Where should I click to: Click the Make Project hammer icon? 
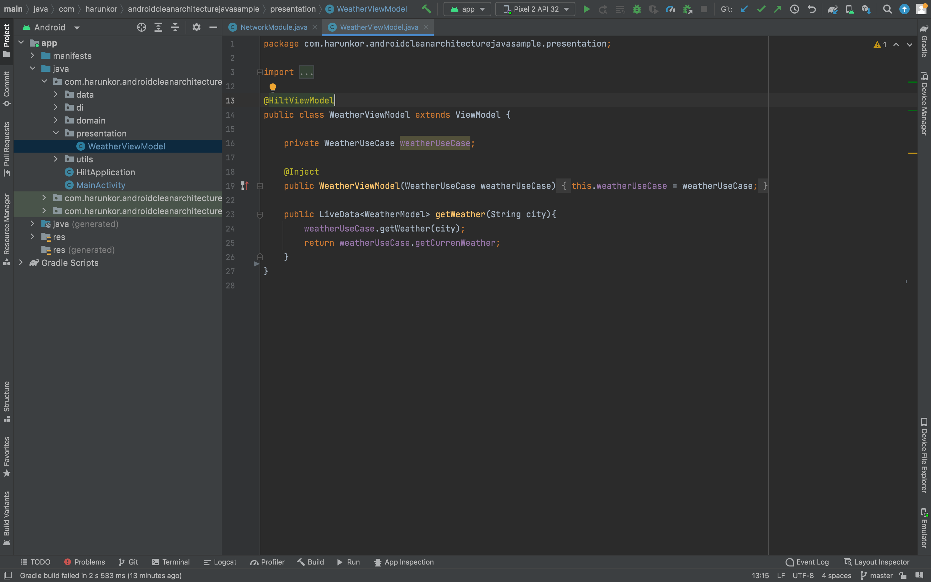(x=426, y=9)
